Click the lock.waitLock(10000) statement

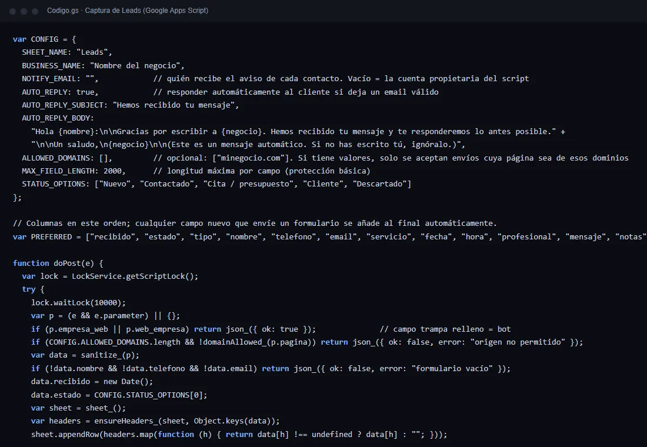click(x=78, y=302)
